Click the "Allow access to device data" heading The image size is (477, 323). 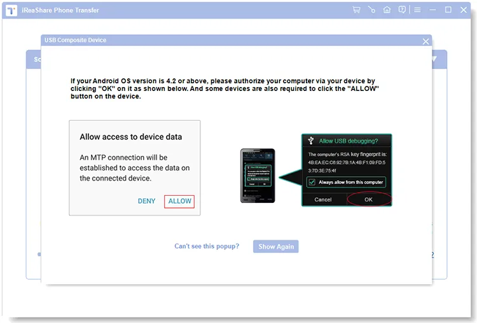pyautogui.click(x=131, y=137)
